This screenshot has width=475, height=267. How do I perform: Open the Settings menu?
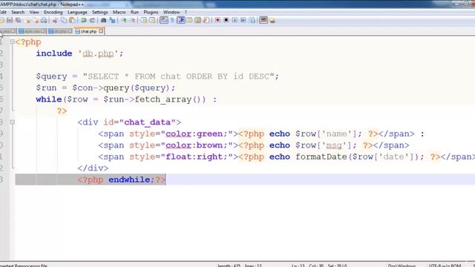[x=100, y=12]
